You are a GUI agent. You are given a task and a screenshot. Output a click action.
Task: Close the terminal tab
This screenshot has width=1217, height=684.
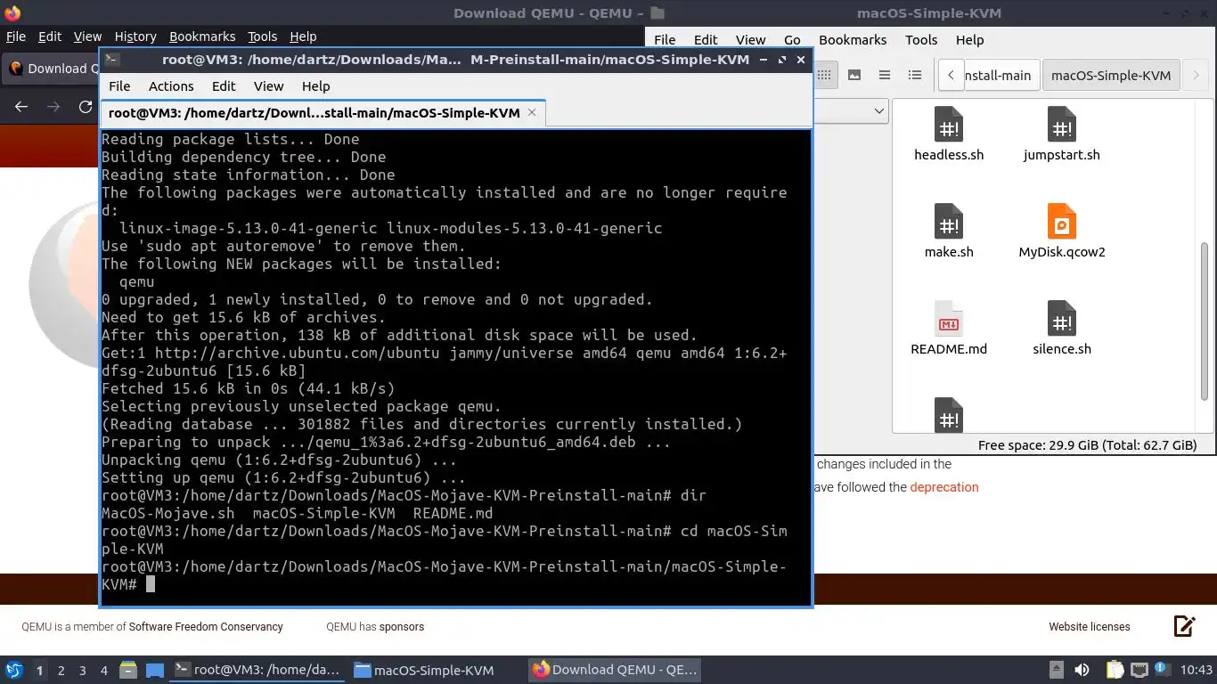(532, 112)
